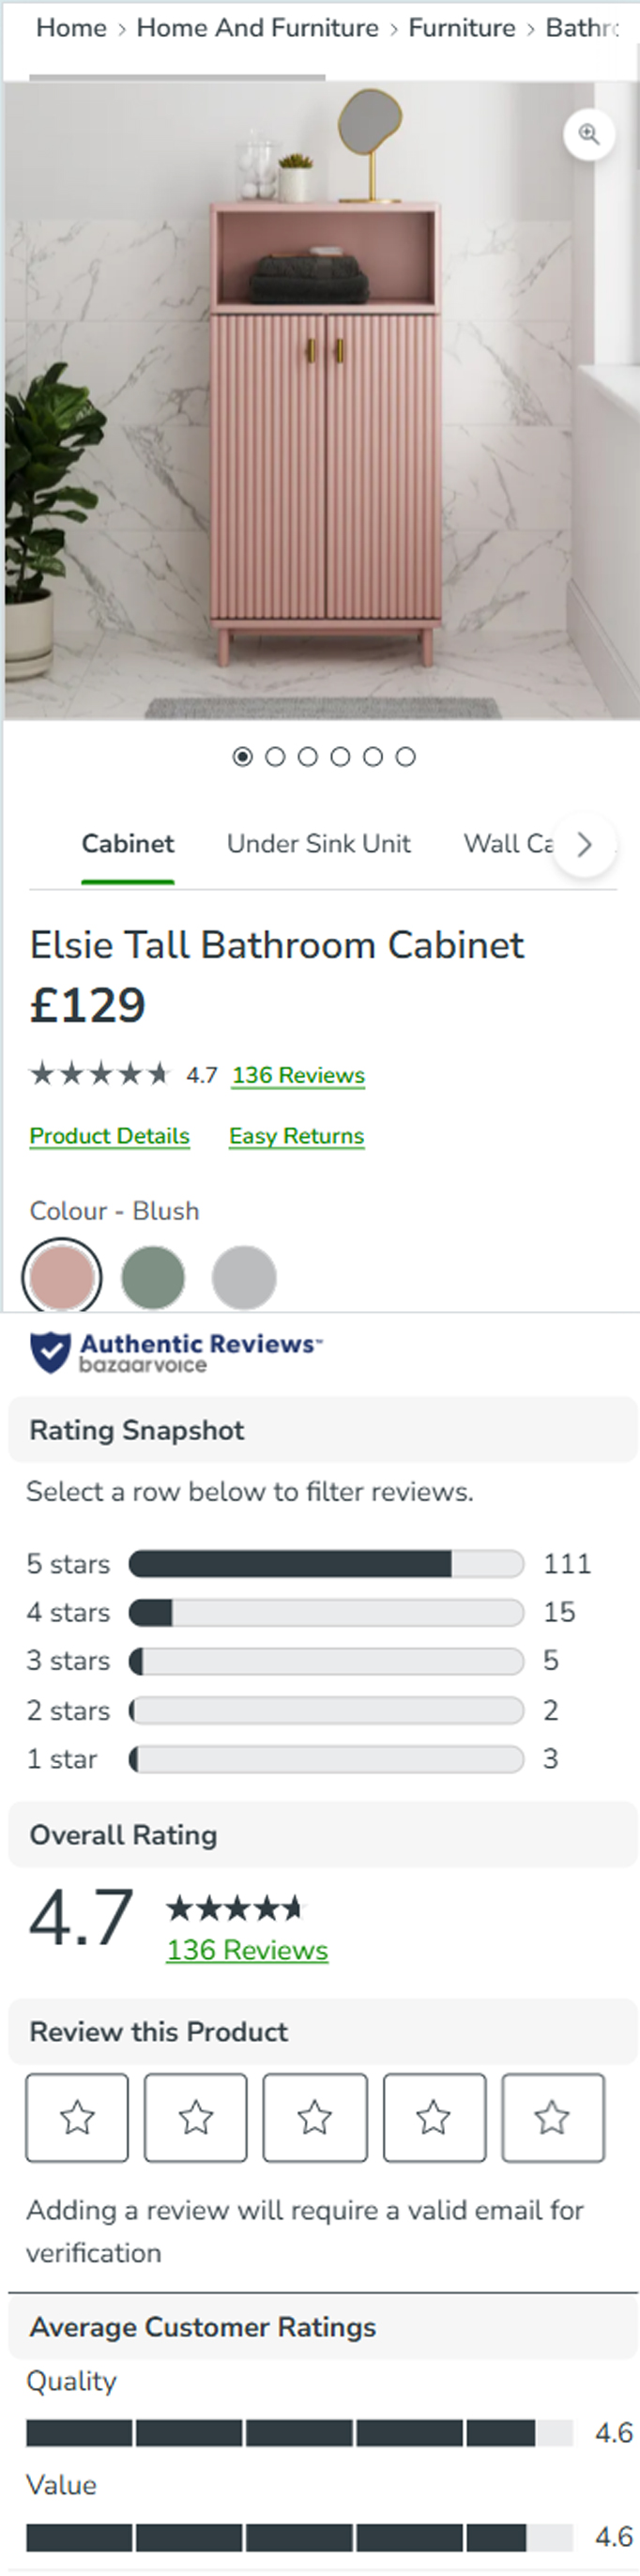Select the third star in Review this Product
The image size is (640, 2576).
(315, 2117)
